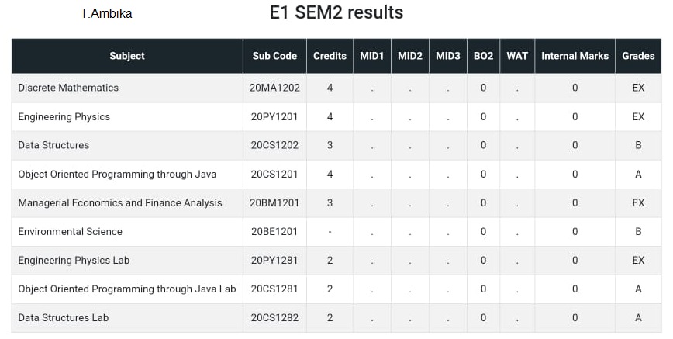Select the Grades column header
The height and width of the screenshot is (339, 673).
[638, 56]
